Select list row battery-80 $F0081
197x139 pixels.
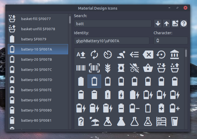38,120
